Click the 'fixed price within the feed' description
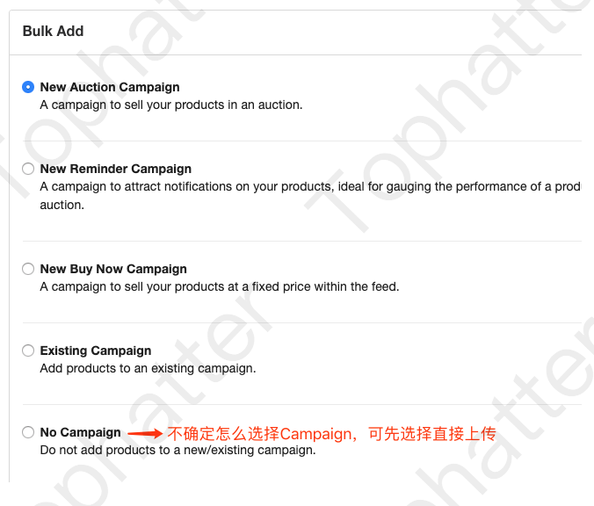This screenshot has height=506, width=594. pos(220,286)
